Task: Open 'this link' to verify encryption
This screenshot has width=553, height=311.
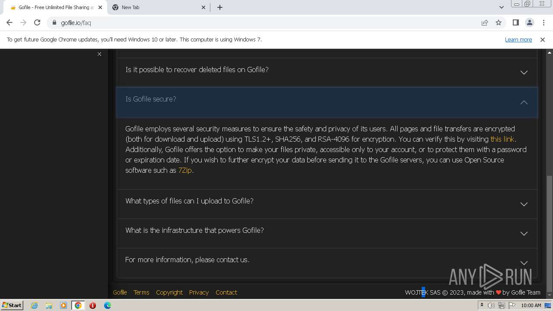Action: [502, 139]
